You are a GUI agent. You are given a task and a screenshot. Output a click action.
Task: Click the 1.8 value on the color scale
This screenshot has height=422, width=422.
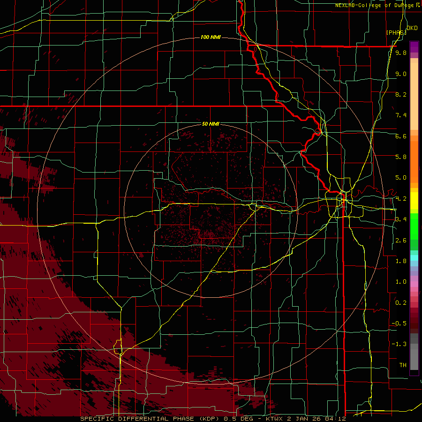tap(401, 261)
